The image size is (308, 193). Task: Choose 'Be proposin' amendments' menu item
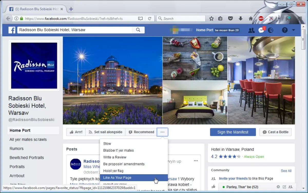(134, 164)
